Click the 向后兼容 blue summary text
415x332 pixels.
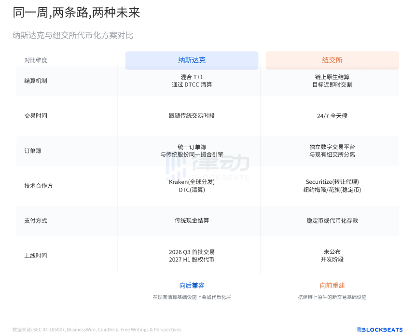click(x=191, y=286)
